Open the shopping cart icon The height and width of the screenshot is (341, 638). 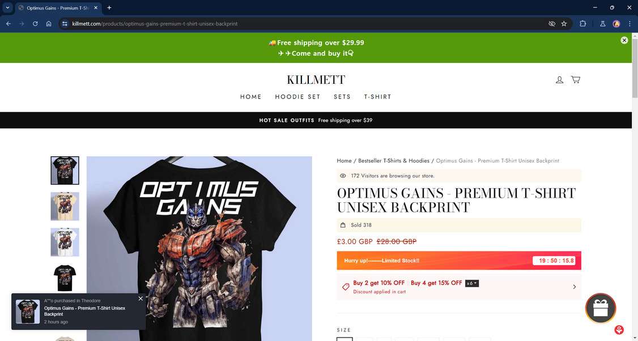[x=575, y=79]
